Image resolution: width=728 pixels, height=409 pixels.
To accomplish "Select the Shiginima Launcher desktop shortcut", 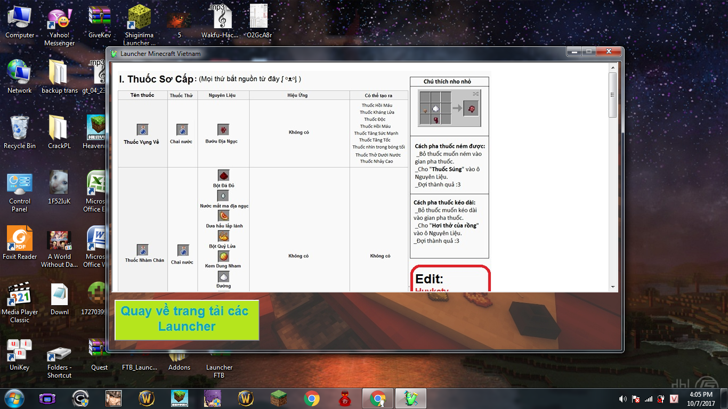I will pos(140,27).
